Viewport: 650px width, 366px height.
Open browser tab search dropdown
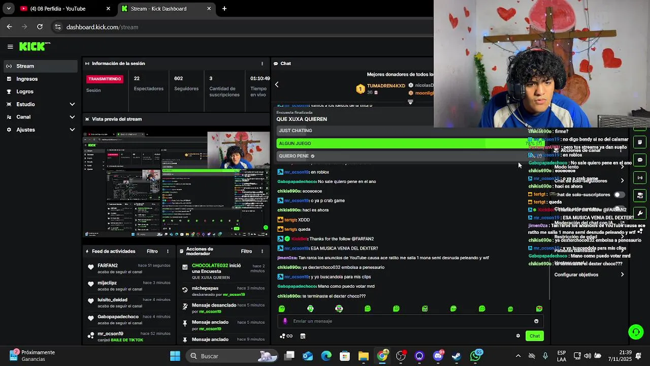9,9
